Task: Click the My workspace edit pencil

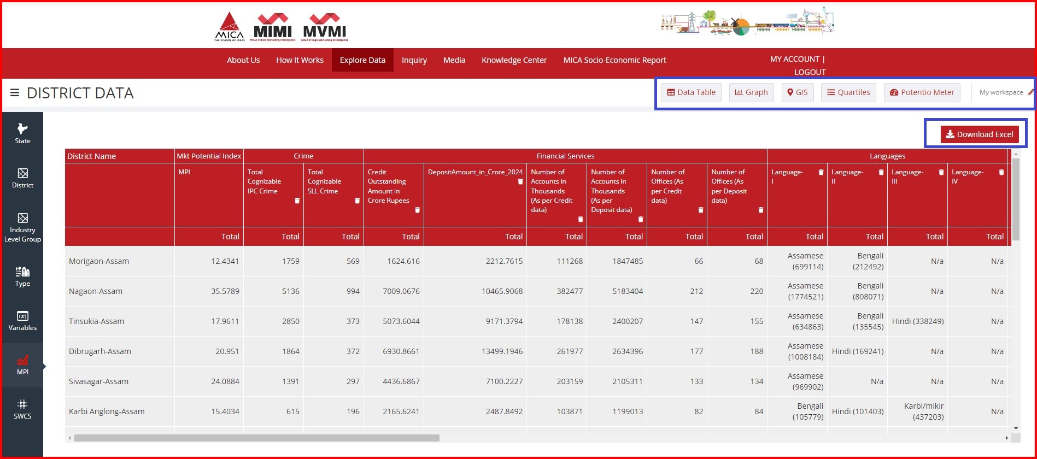Action: click(x=1030, y=92)
